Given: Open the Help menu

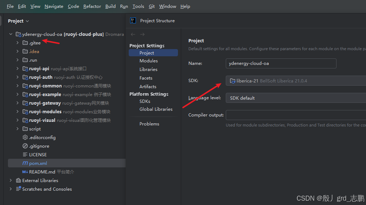Looking at the screenshot, I should pyautogui.click(x=185, y=6).
